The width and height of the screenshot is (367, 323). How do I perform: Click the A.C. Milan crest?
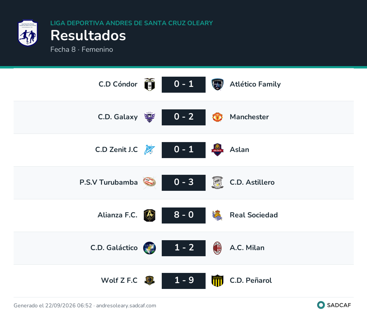[217, 248]
